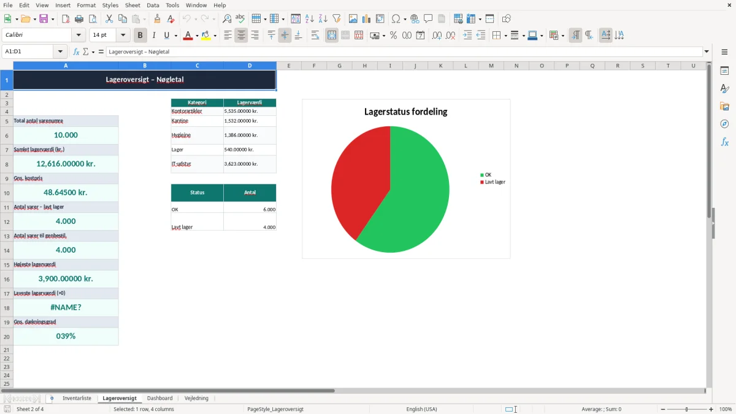Copy the selected cells
This screenshot has height=414, width=736.
click(123, 19)
